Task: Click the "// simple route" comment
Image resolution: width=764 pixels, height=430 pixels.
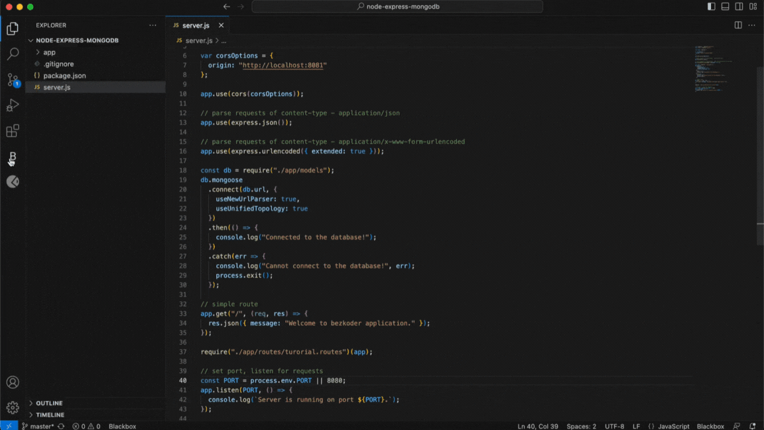Action: point(229,304)
